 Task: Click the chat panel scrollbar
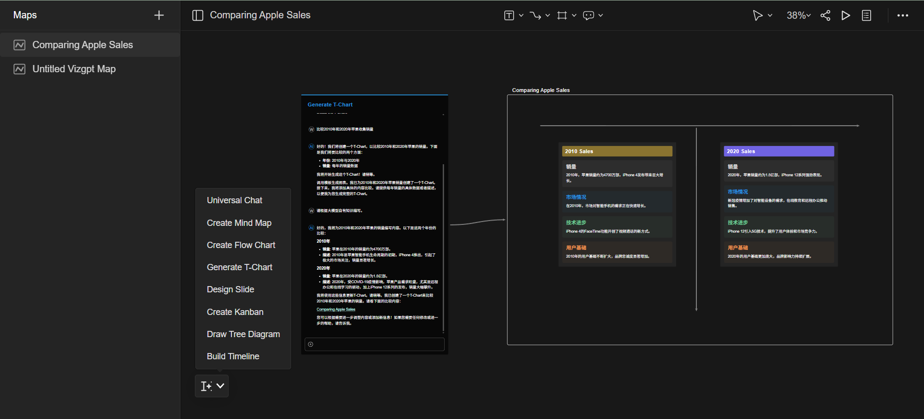[443, 248]
